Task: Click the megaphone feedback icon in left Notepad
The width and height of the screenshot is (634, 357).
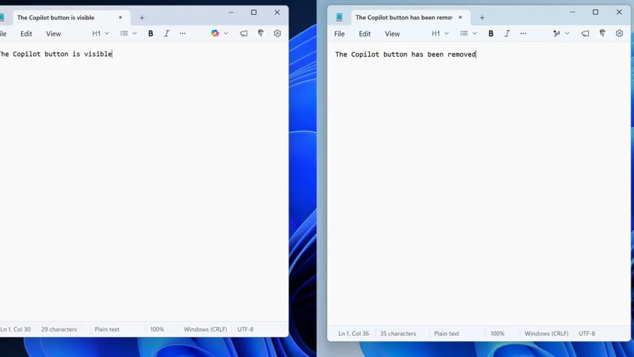Action: click(x=244, y=33)
